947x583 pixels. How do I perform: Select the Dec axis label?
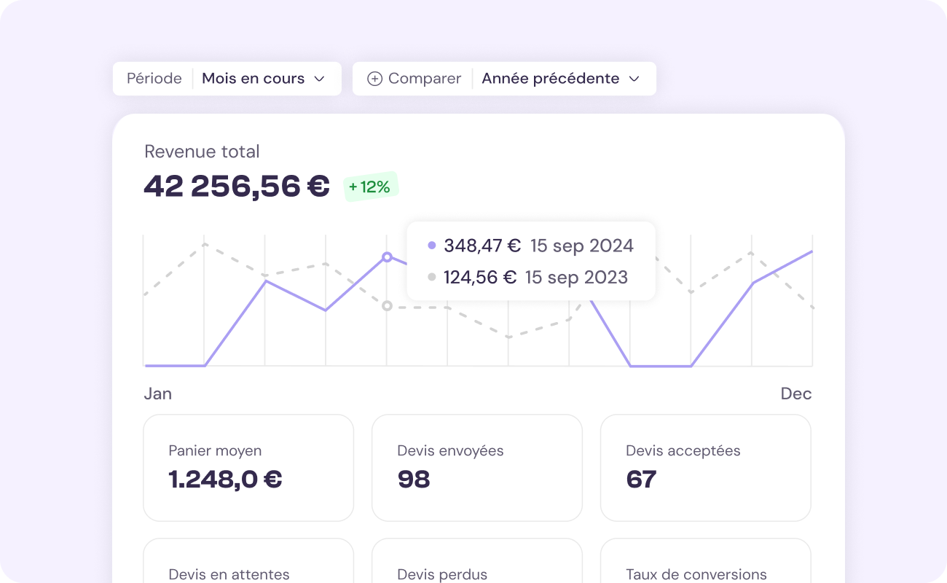[796, 394]
